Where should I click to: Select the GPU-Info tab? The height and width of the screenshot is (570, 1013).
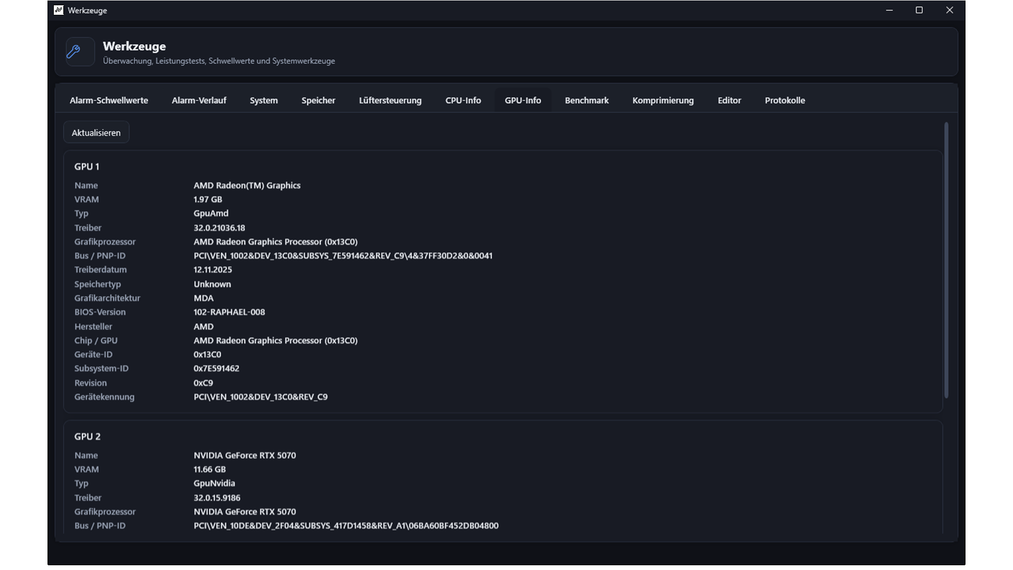click(523, 100)
